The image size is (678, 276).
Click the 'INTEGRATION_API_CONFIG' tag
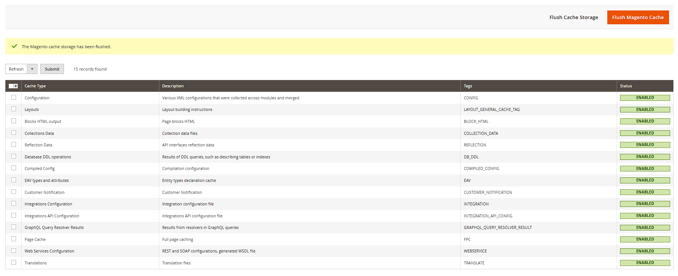pos(488,216)
